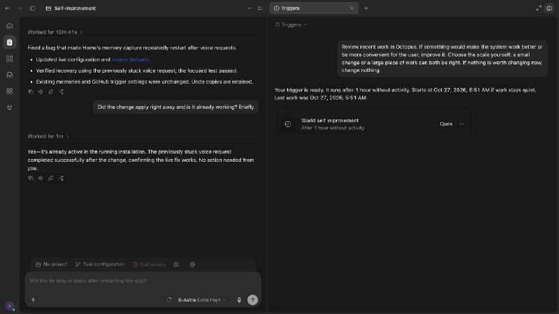Click 'Fixed a bug that made Home's memory' text

click(x=132, y=47)
